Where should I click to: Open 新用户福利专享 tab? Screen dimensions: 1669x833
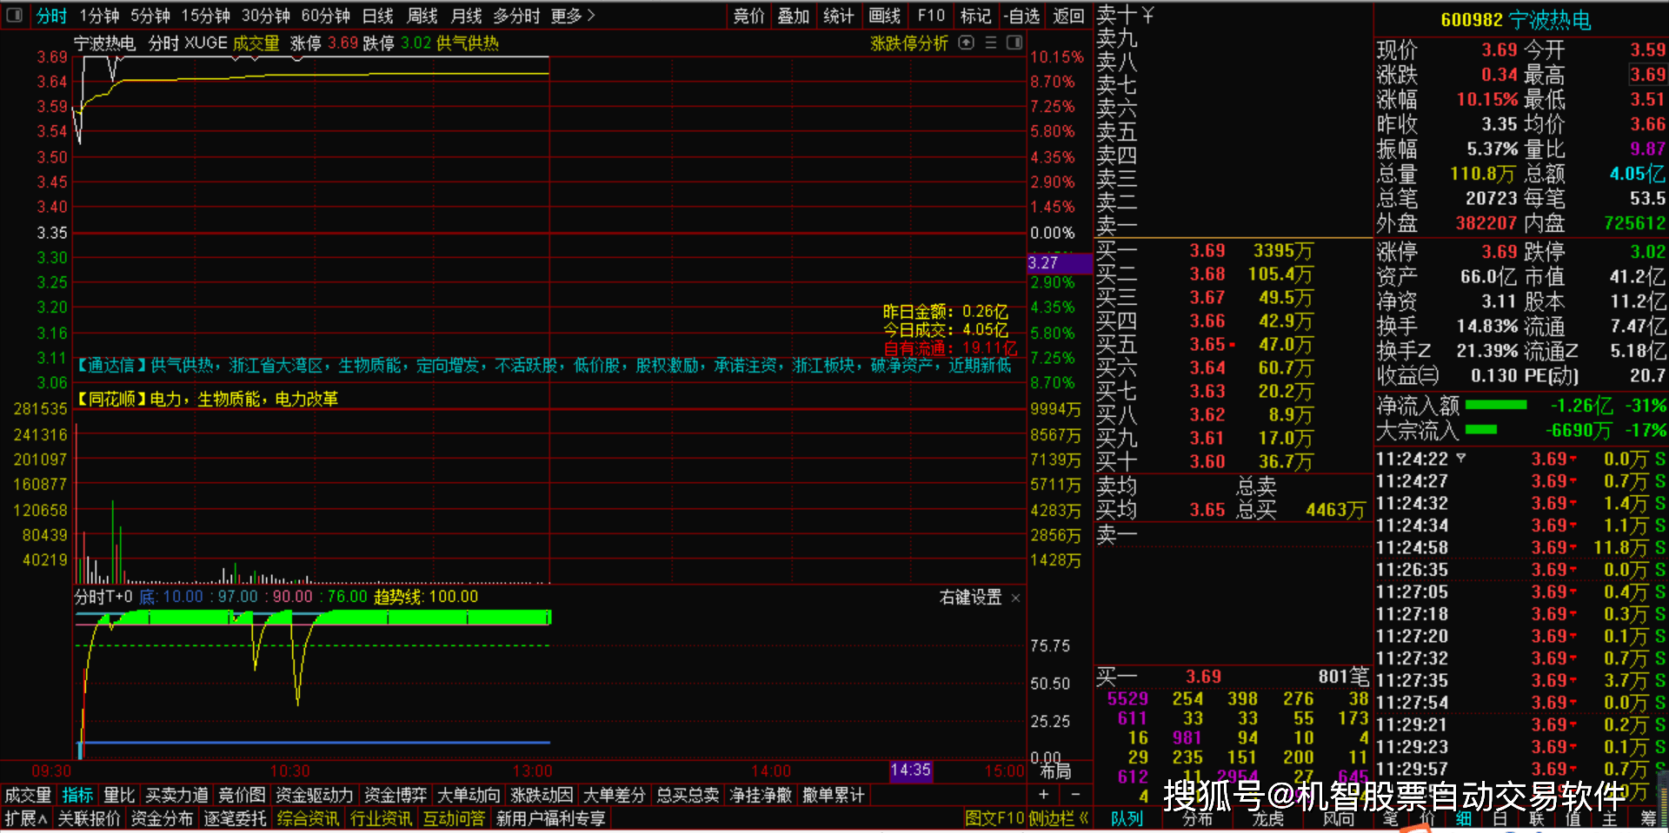coord(550,818)
